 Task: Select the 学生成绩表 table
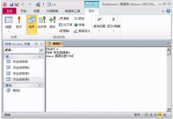[24, 62]
